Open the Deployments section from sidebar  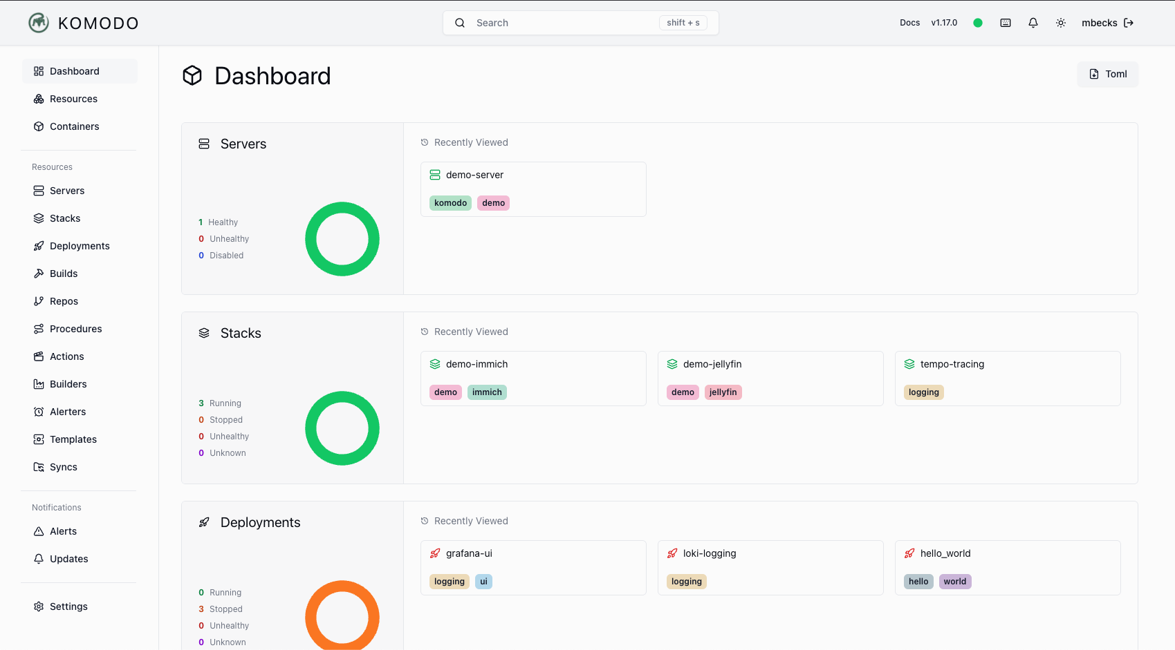click(x=79, y=245)
